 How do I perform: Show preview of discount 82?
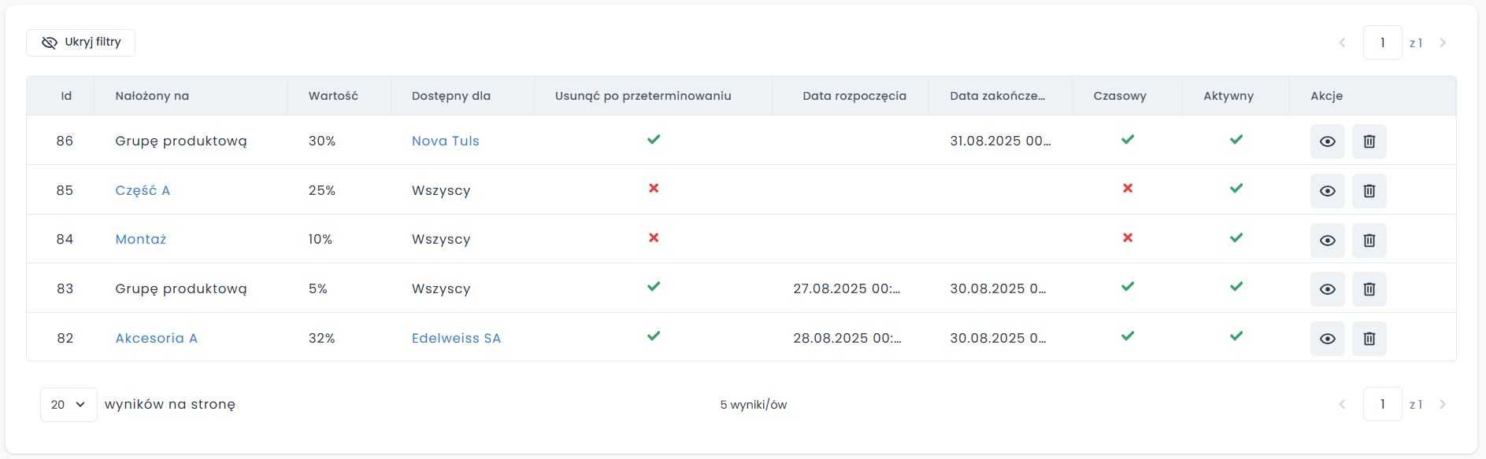pos(1327,339)
